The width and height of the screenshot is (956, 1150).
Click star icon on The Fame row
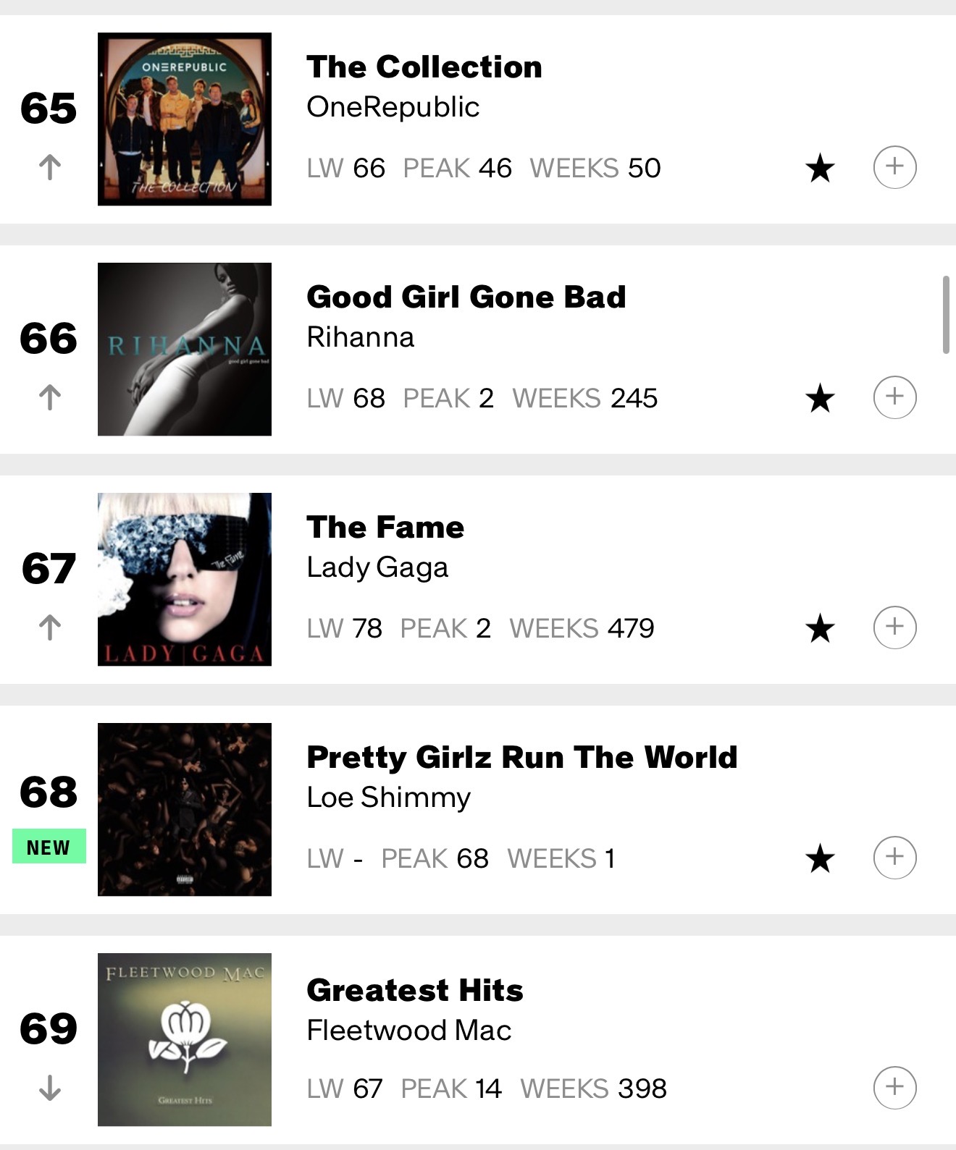(x=820, y=629)
